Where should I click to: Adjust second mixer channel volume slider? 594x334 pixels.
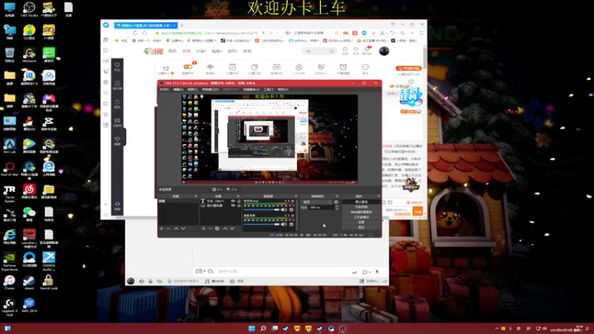click(261, 224)
